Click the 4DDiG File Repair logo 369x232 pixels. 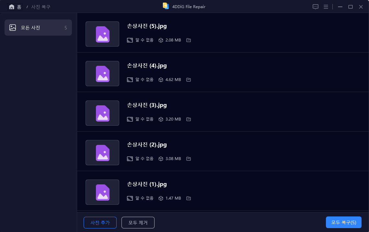point(166,6)
